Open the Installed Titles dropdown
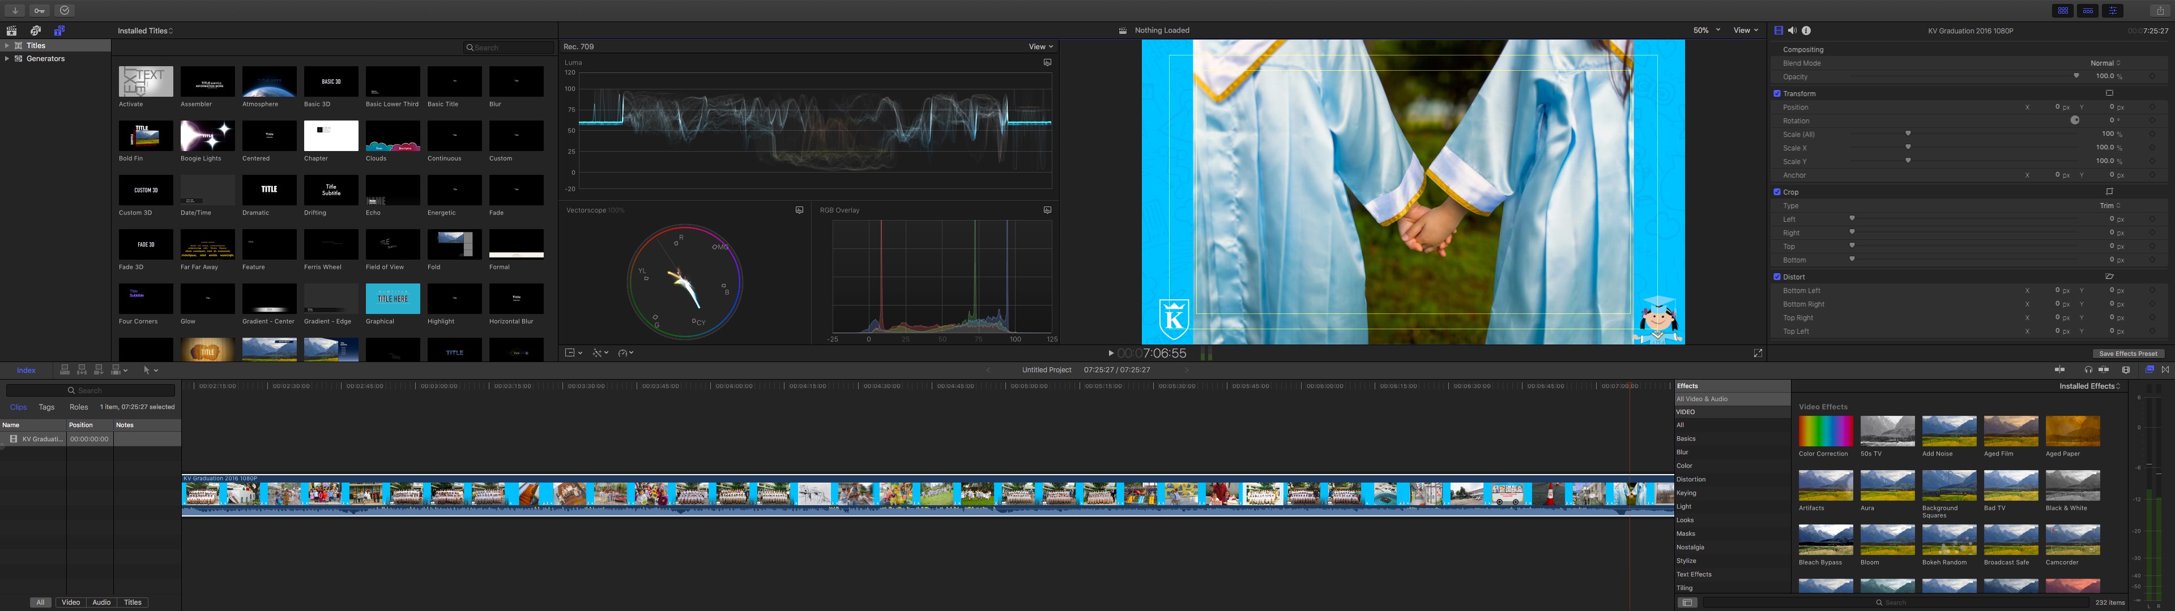 pos(144,31)
